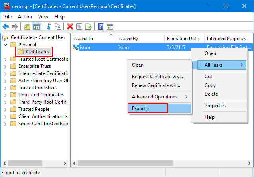Screen dimensions: 254x177
Task: Click the Back arrow toolbar icon
Action: (6, 27)
